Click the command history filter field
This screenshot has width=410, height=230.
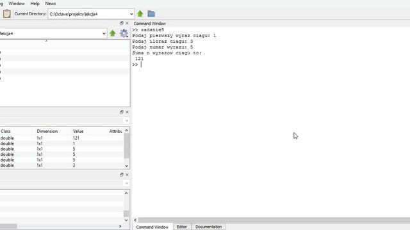pyautogui.click(x=61, y=183)
